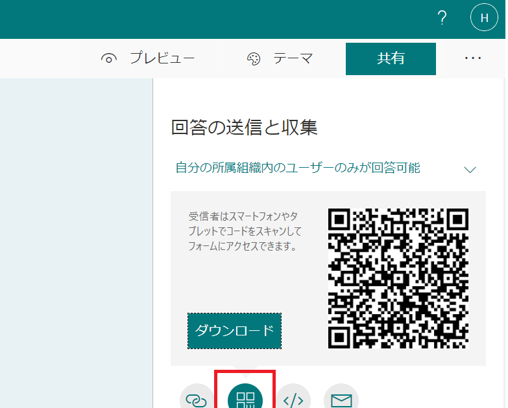Click the プレビュー preview eye button
This screenshot has width=508, height=408.
[x=148, y=58]
